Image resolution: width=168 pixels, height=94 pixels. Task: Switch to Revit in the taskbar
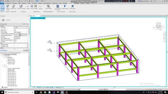(x=62, y=92)
